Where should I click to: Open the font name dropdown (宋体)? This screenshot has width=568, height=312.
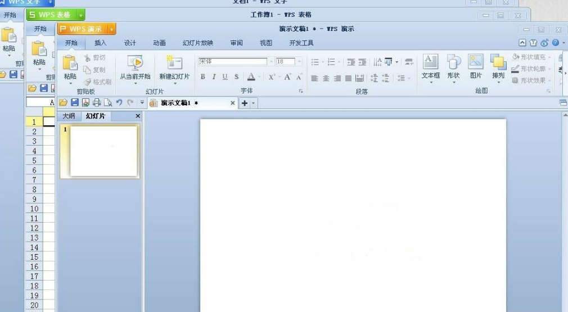271,61
